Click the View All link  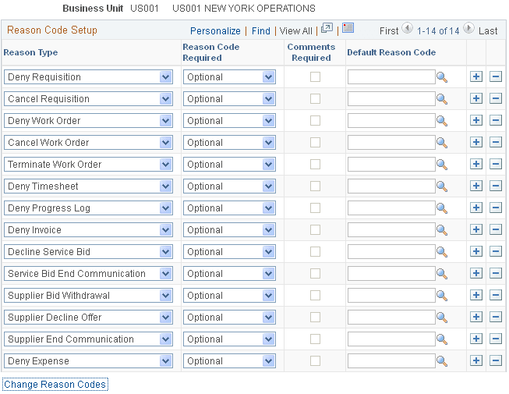click(295, 30)
